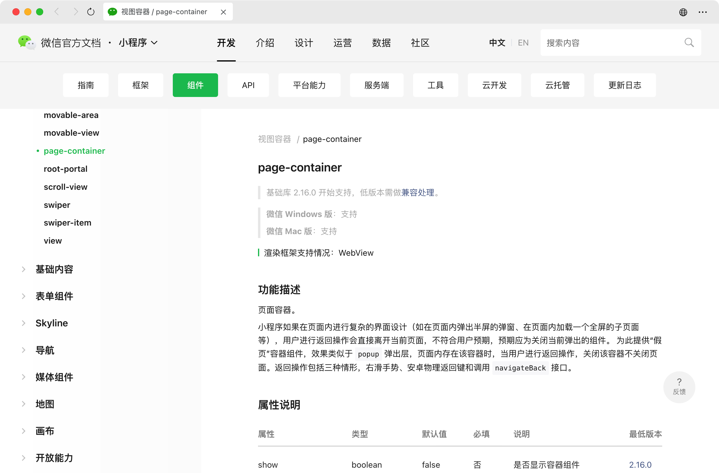This screenshot has height=473, width=719.
Task: Open scroll-view in the sidebar
Action: tap(66, 187)
